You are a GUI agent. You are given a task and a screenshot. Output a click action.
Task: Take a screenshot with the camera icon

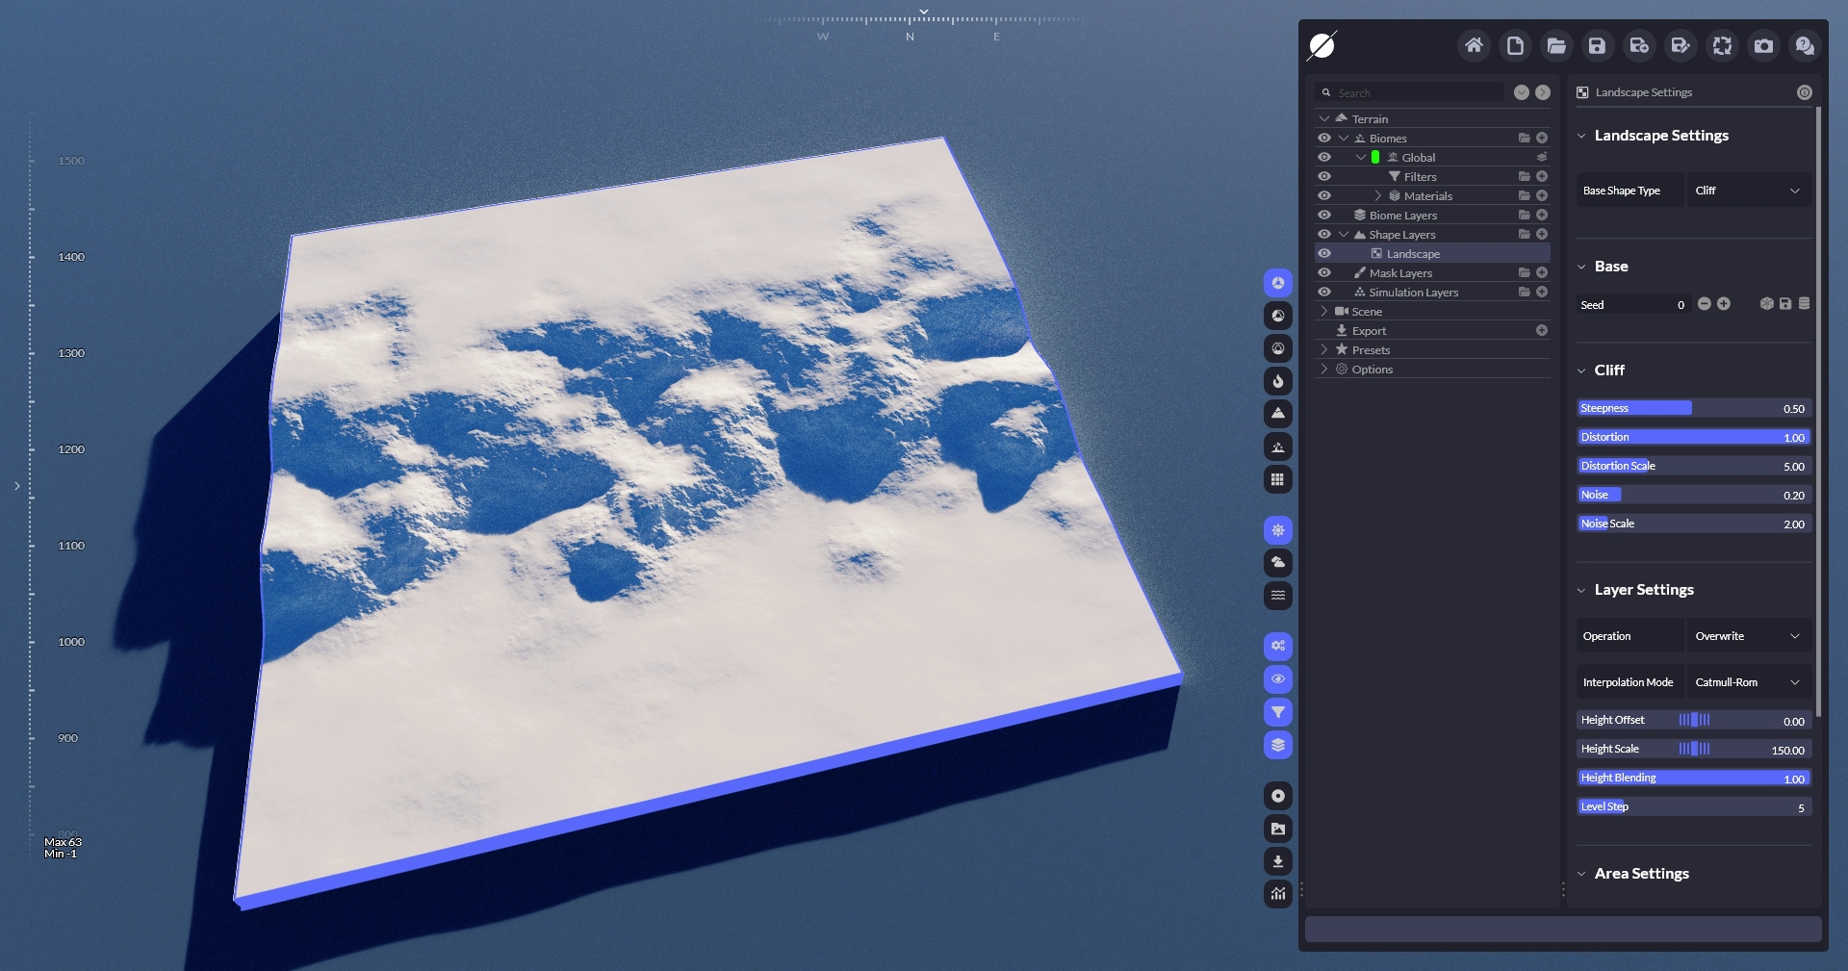[1763, 46]
